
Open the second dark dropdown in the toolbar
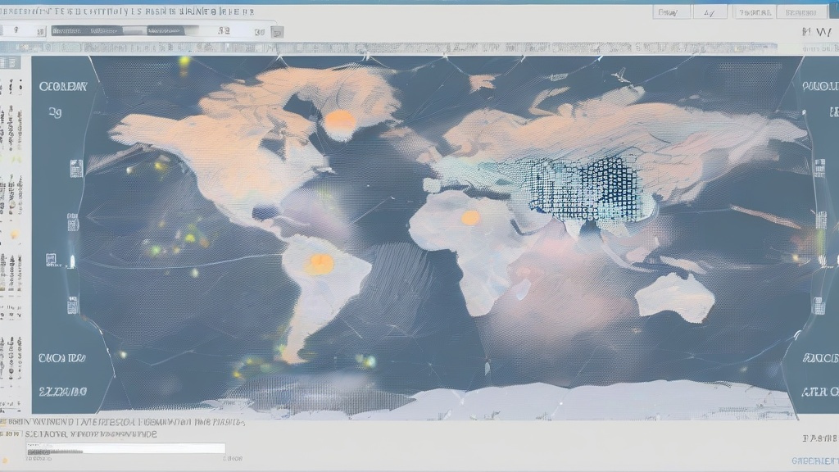172,30
